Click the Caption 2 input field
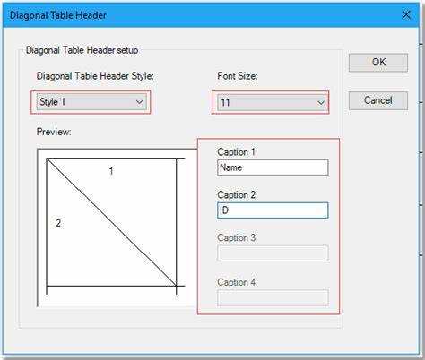This screenshot has width=425, height=360. point(273,210)
